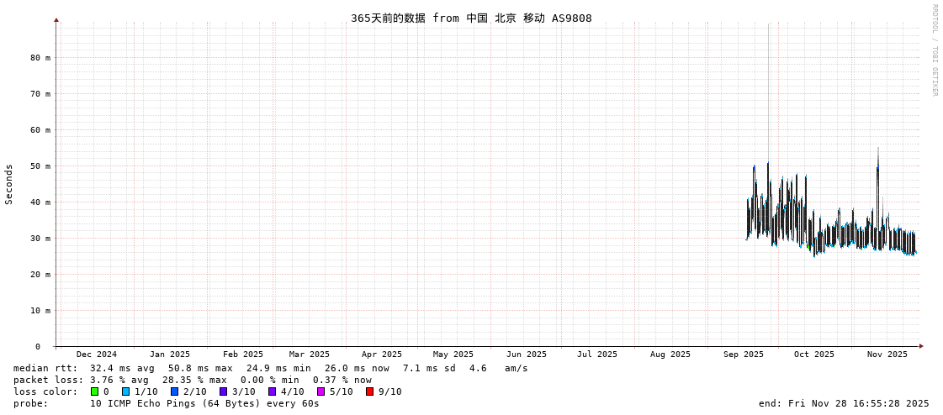Click the graph title mentioning AS9808
Image resolution: width=943 pixels, height=415 pixels.
(471, 18)
